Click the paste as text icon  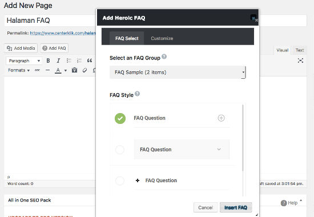click(74, 70)
